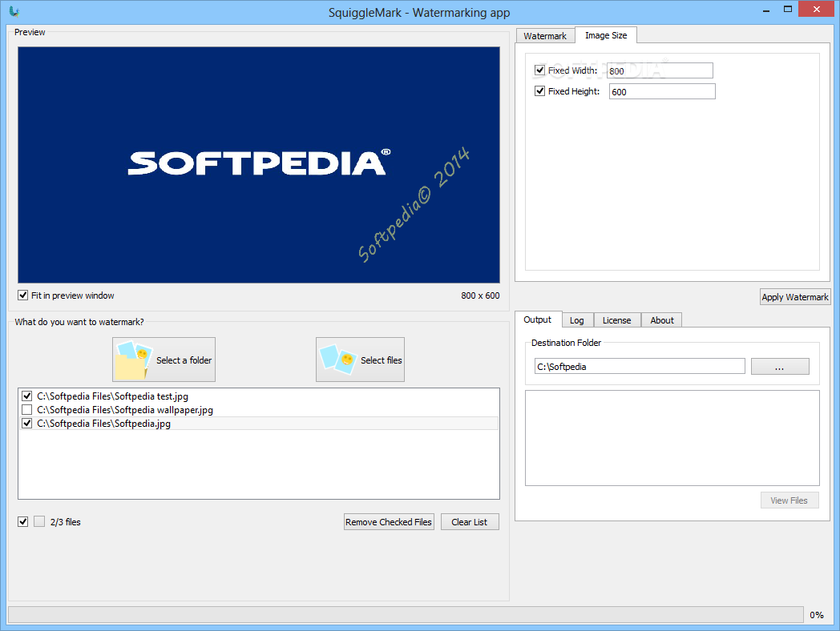840x631 pixels.
Task: Close the SquiggleMark window
Action: click(817, 9)
